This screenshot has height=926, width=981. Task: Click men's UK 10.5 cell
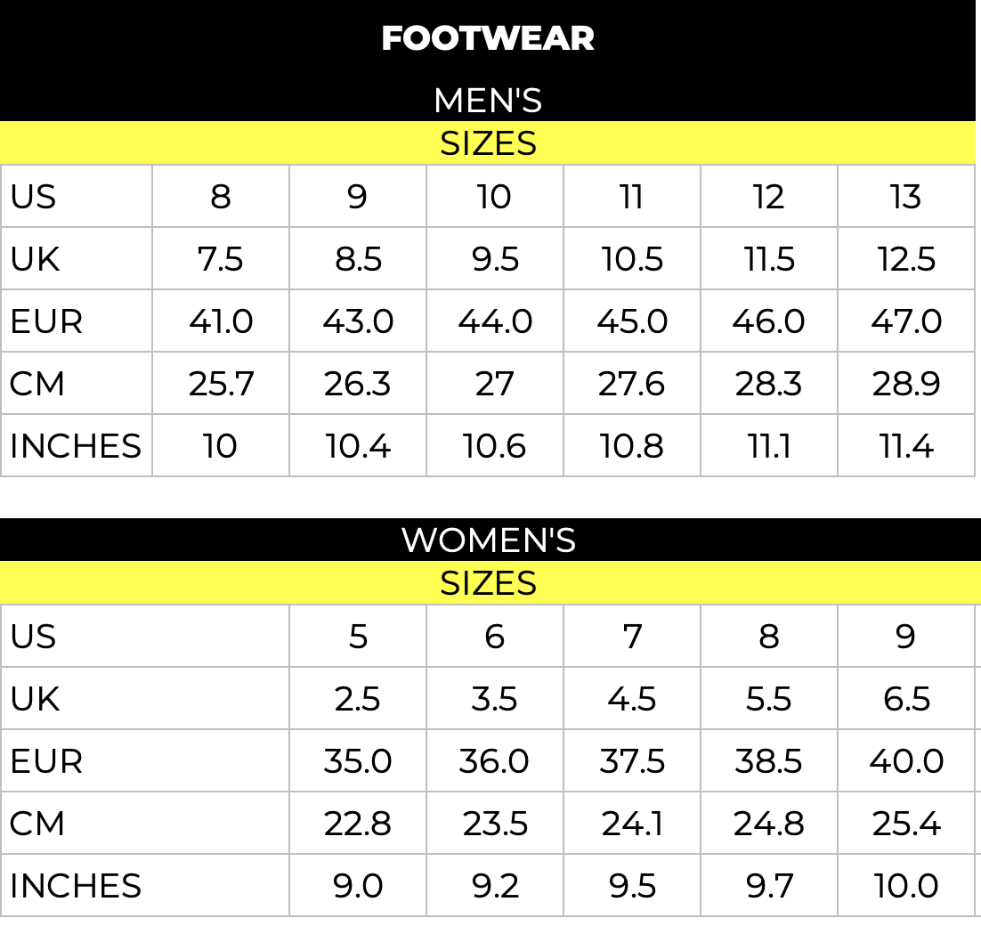pos(631,259)
